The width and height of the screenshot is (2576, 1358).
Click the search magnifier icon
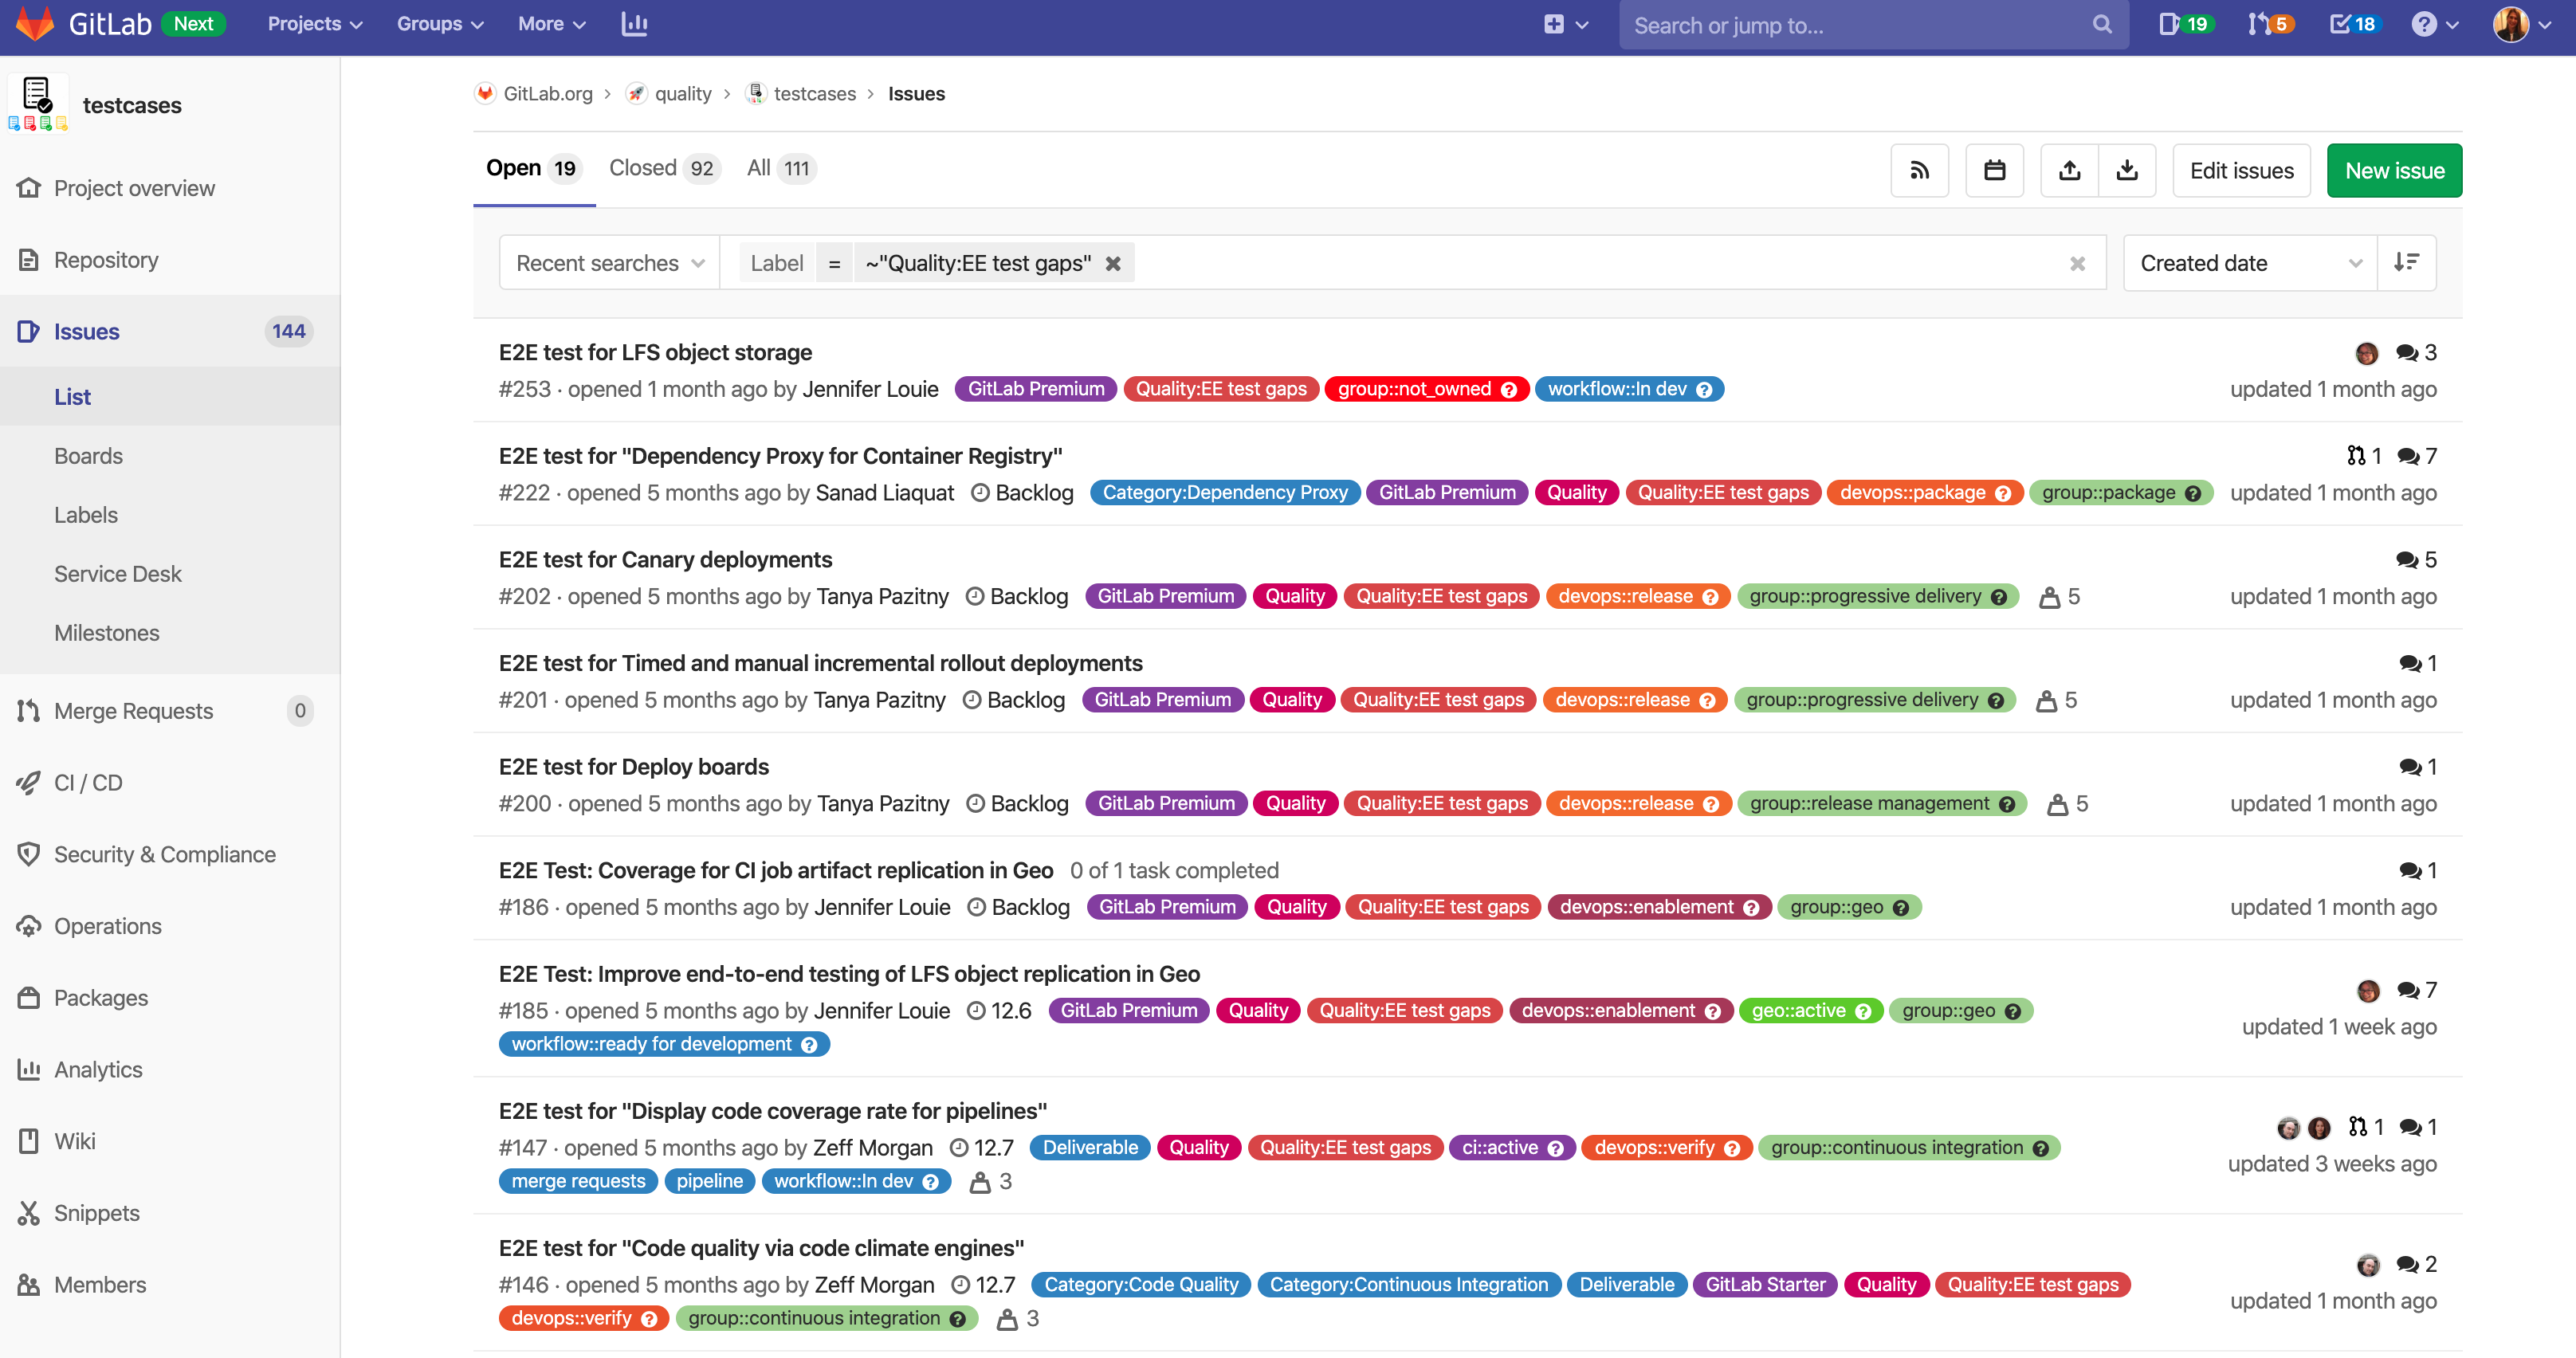coord(2102,25)
